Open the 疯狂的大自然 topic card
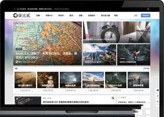The image size is (164, 117). pyautogui.click(x=116, y=80)
